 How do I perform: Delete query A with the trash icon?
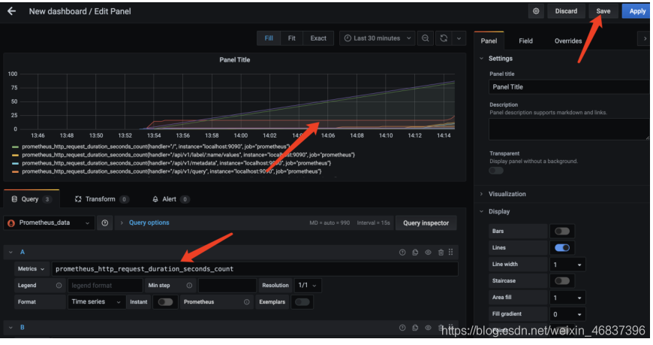pyautogui.click(x=441, y=253)
